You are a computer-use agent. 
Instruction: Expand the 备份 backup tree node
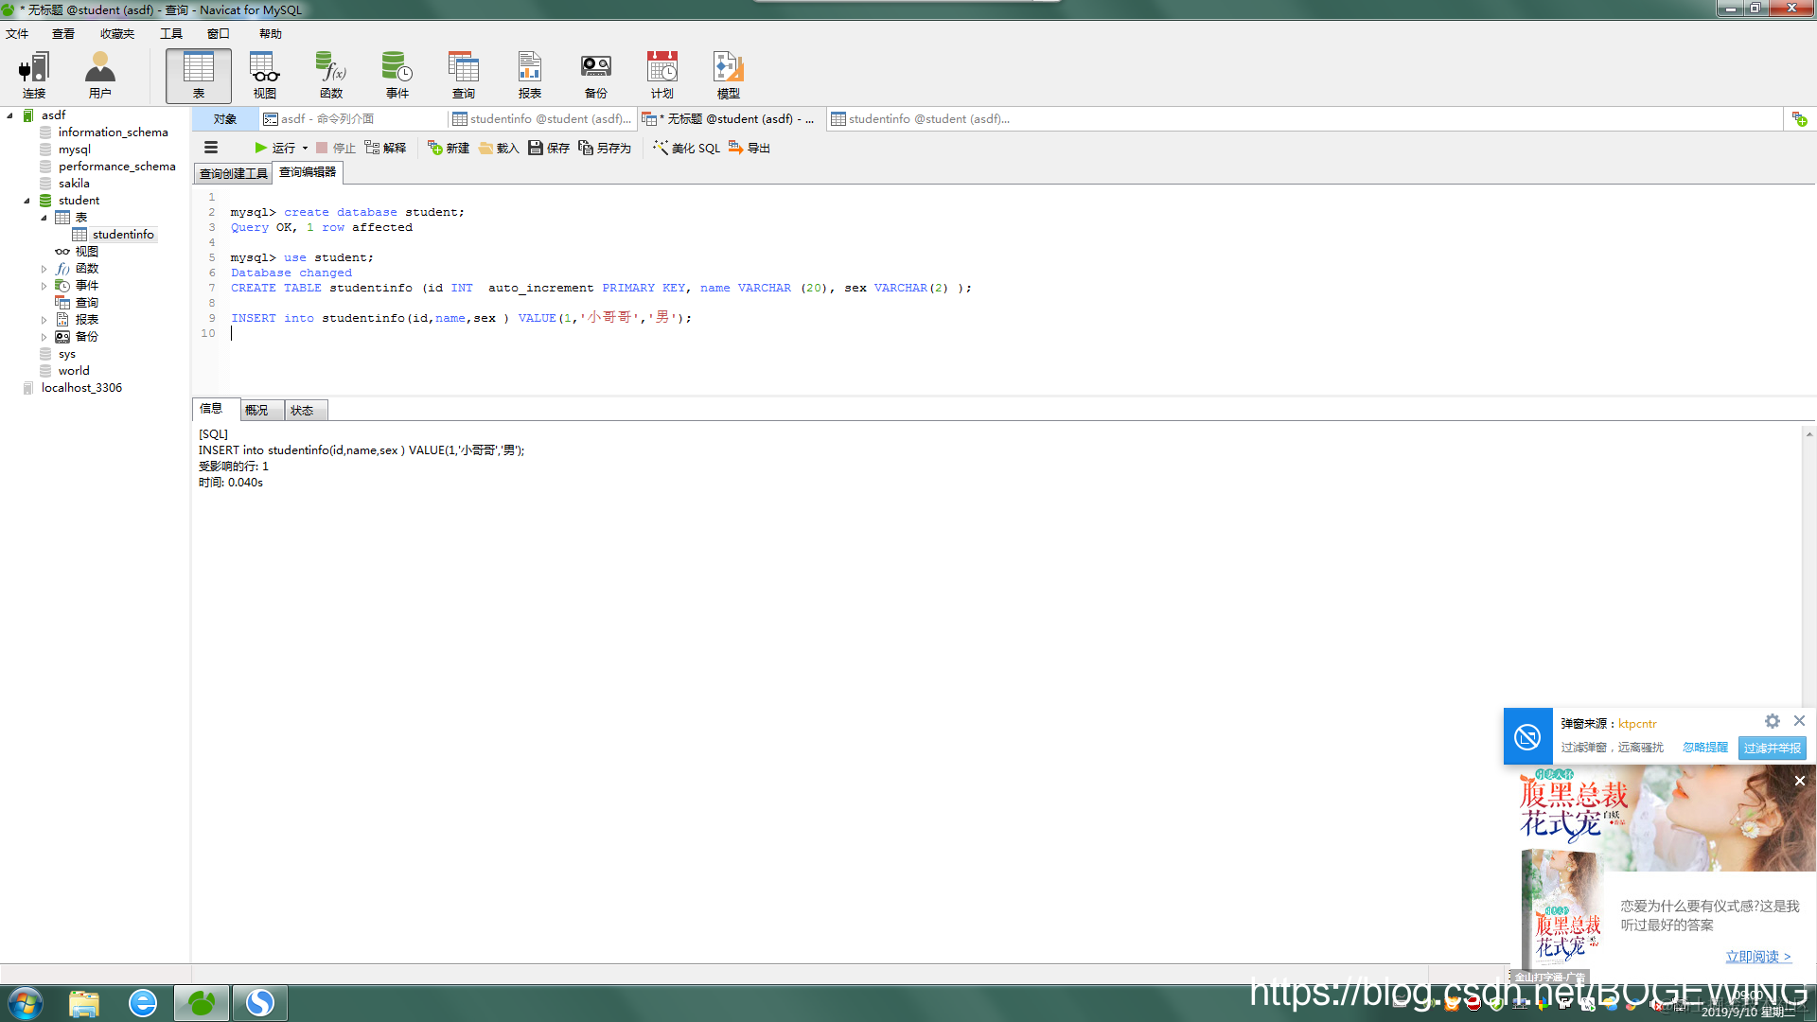tap(44, 337)
